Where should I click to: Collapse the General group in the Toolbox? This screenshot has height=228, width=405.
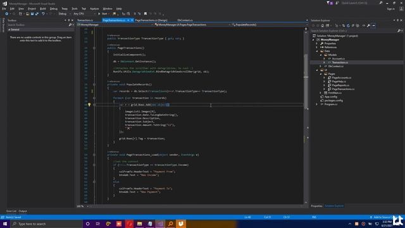point(9,30)
